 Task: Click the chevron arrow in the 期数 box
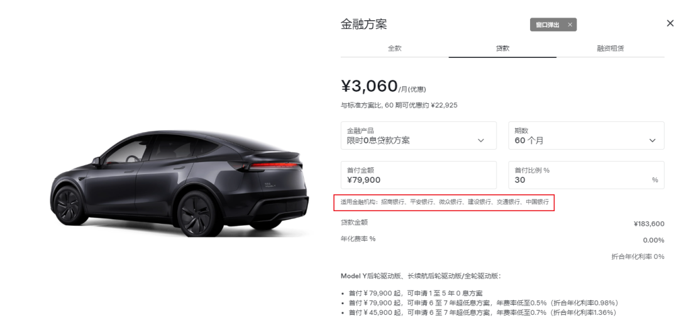click(653, 141)
